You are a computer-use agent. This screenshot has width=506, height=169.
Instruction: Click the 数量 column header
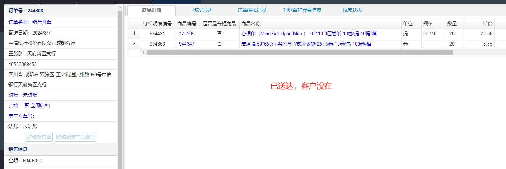point(452,24)
